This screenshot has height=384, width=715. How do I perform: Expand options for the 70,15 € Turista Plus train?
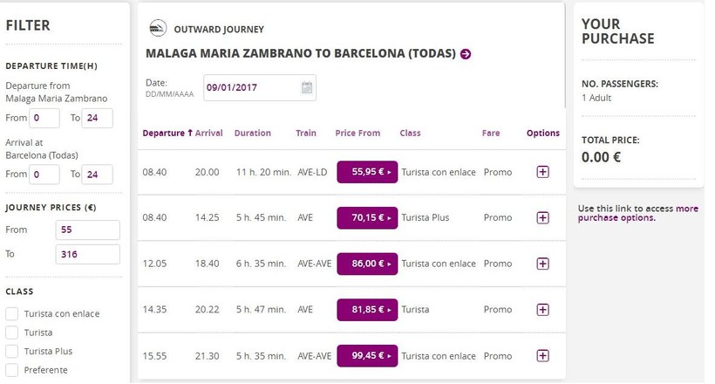[x=542, y=217]
